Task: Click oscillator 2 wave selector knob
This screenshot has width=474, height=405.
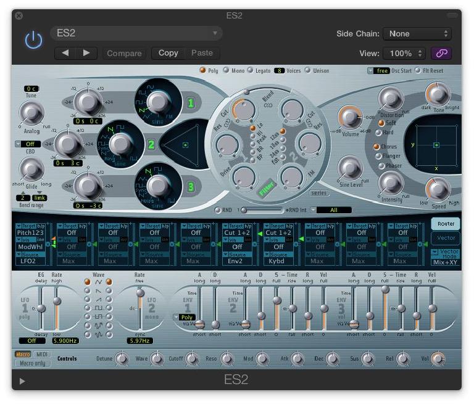Action: pyautogui.click(x=120, y=144)
